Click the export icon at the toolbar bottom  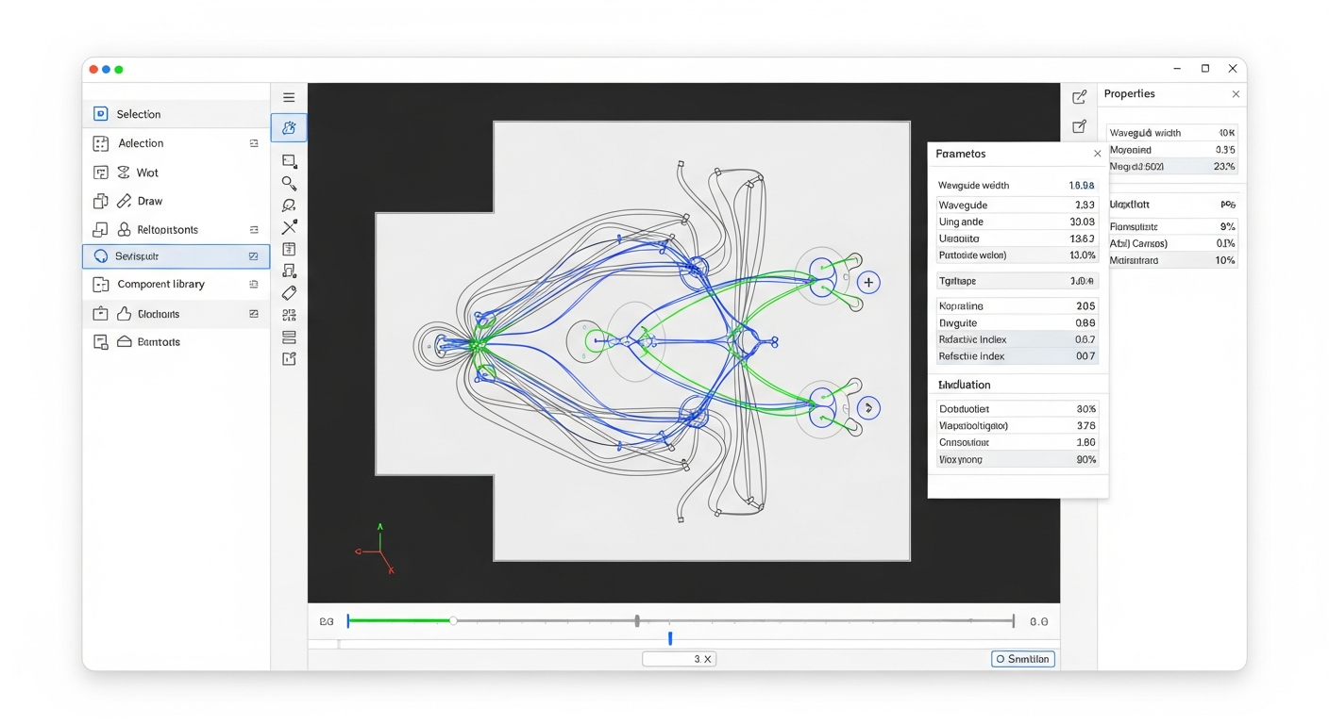289,358
